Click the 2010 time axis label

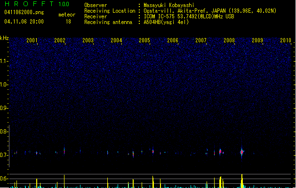point(286,40)
